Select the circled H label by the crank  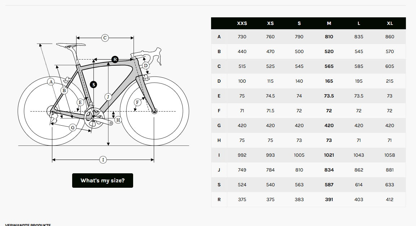click(118, 119)
